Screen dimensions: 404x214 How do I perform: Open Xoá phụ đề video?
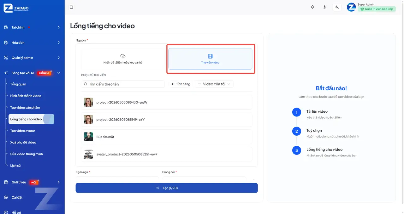pos(23,142)
